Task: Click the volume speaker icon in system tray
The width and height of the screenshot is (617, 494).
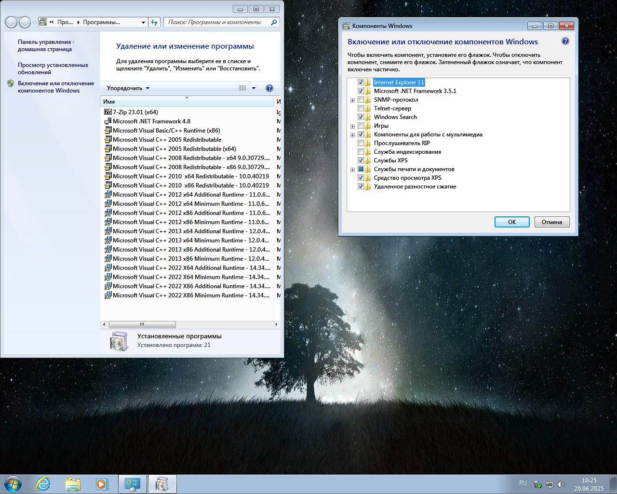Action: 561,484
